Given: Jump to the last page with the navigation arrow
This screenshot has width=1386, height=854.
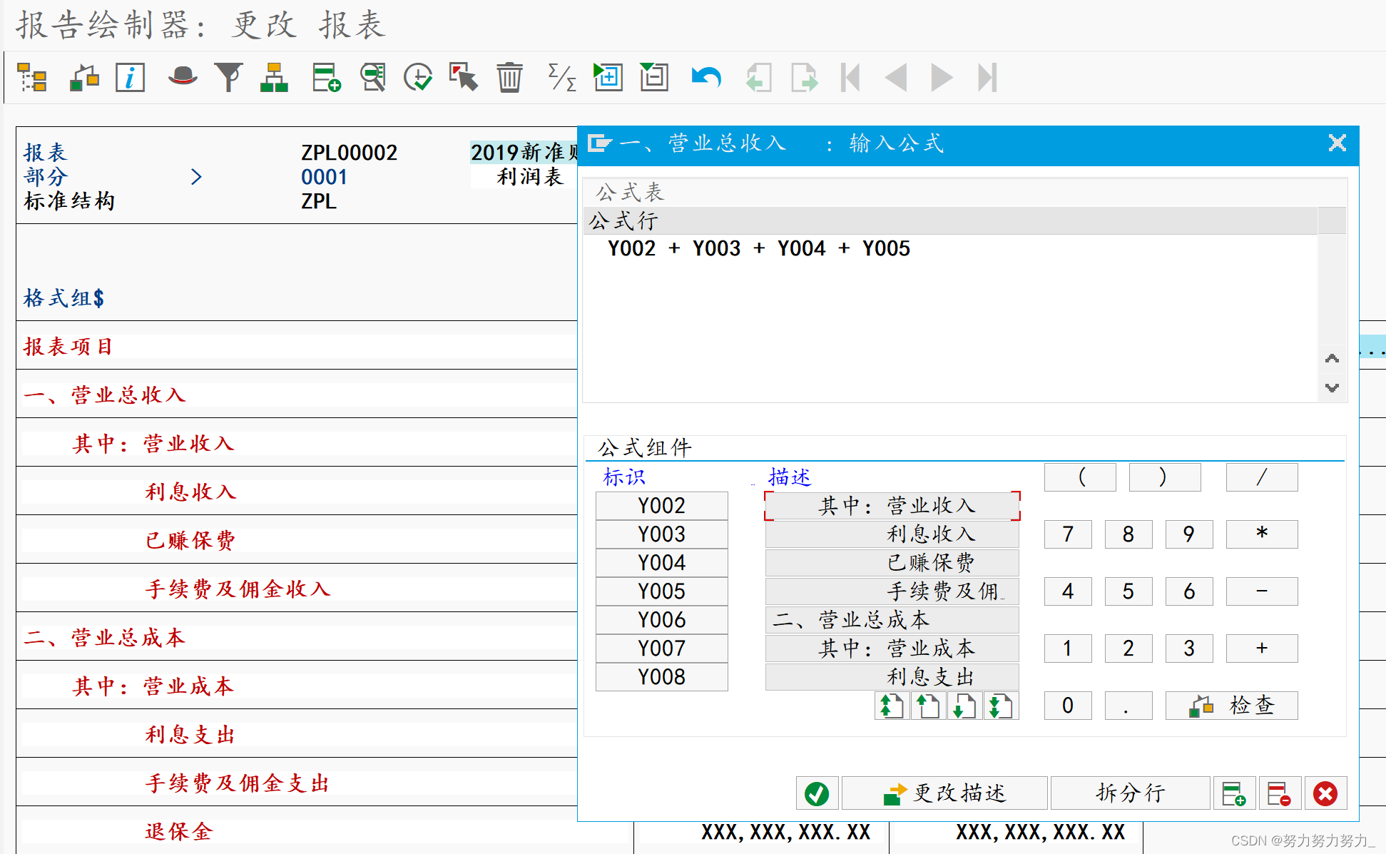Looking at the screenshot, I should 988,77.
